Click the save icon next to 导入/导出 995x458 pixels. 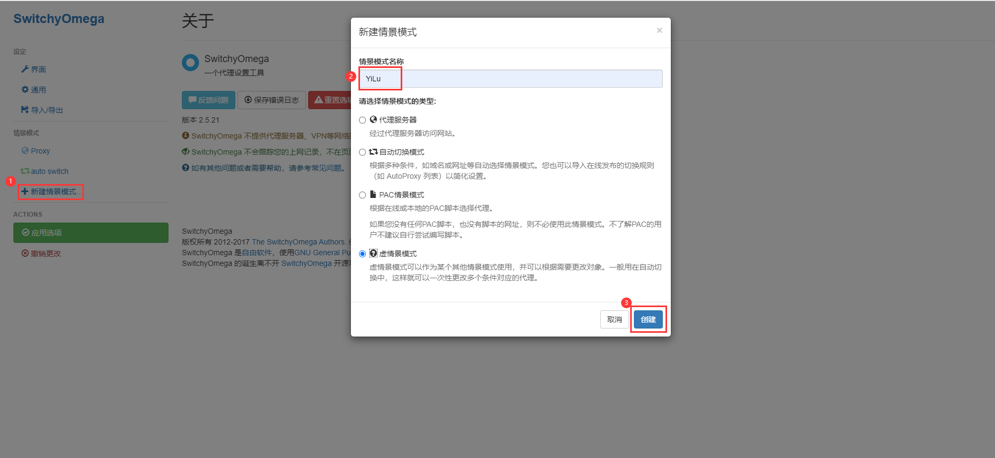pyautogui.click(x=25, y=110)
